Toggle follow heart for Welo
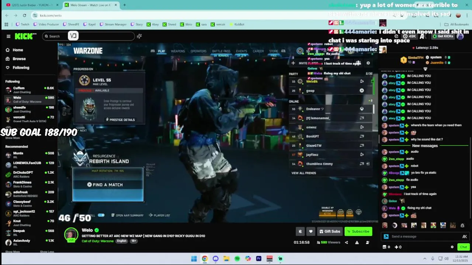 (311, 232)
